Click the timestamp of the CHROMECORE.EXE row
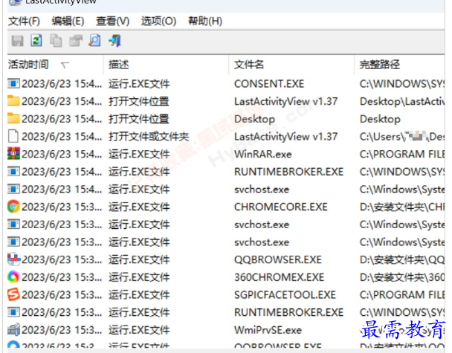 pyautogui.click(x=62, y=207)
